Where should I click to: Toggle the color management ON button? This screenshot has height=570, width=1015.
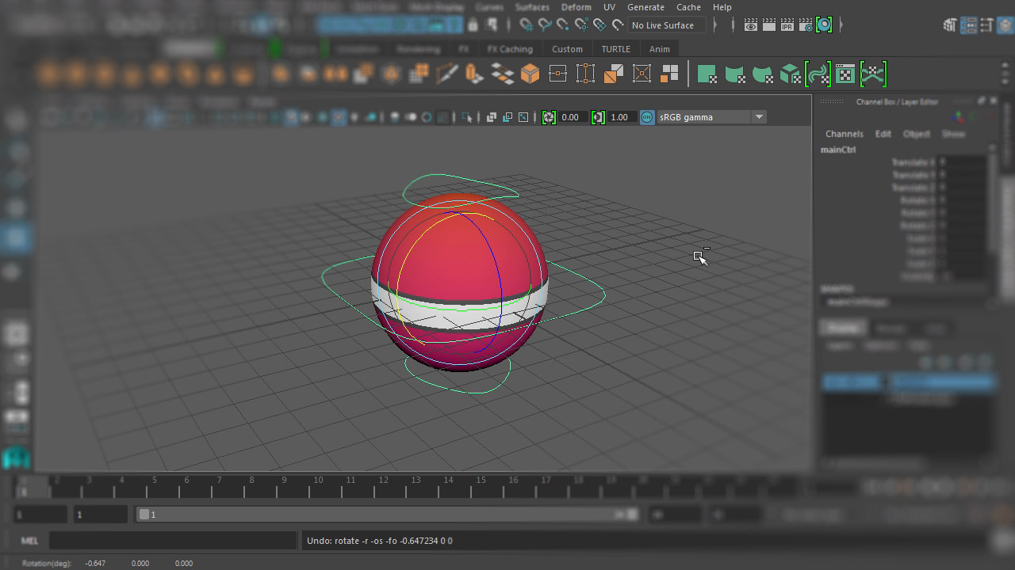pos(647,117)
